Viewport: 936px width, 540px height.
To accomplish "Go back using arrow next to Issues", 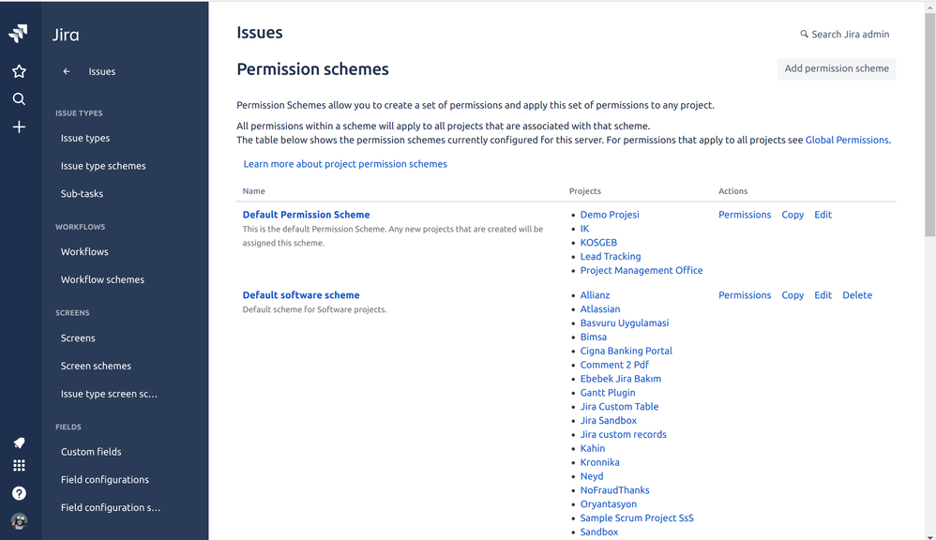I will [67, 71].
